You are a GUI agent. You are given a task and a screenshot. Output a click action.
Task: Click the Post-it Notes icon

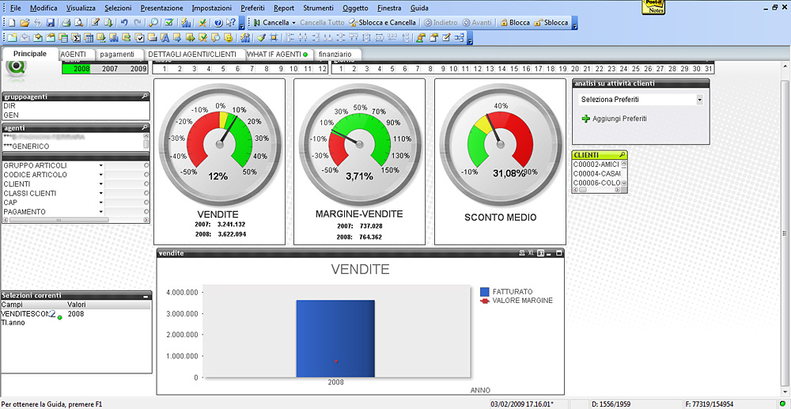653,7
